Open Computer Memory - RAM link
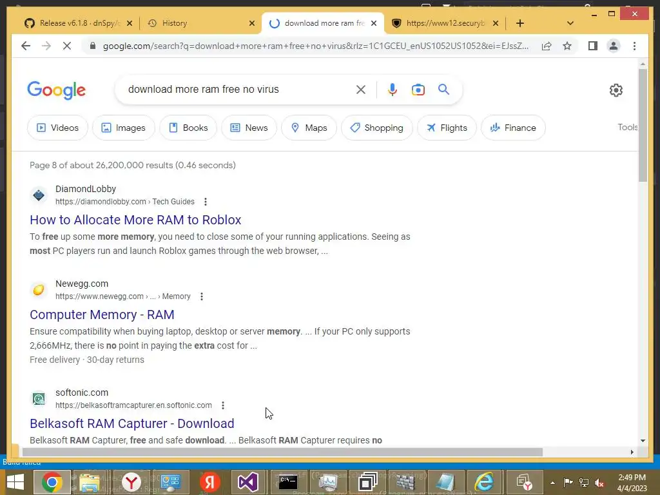The image size is (660, 495). [x=102, y=315]
